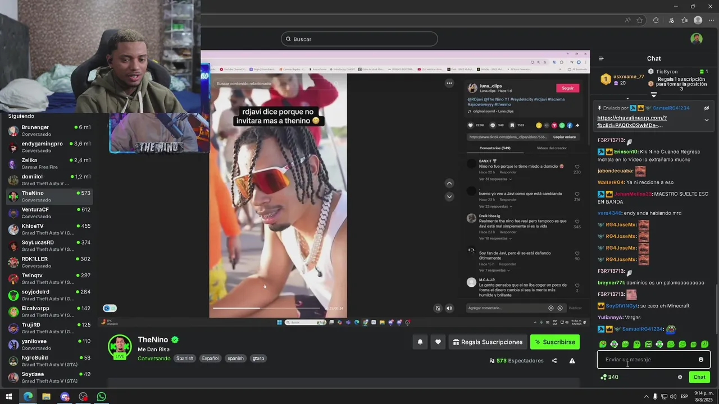Open the pinned chavalinesrp.com link
Image resolution: width=719 pixels, height=404 pixels.
tap(632, 122)
